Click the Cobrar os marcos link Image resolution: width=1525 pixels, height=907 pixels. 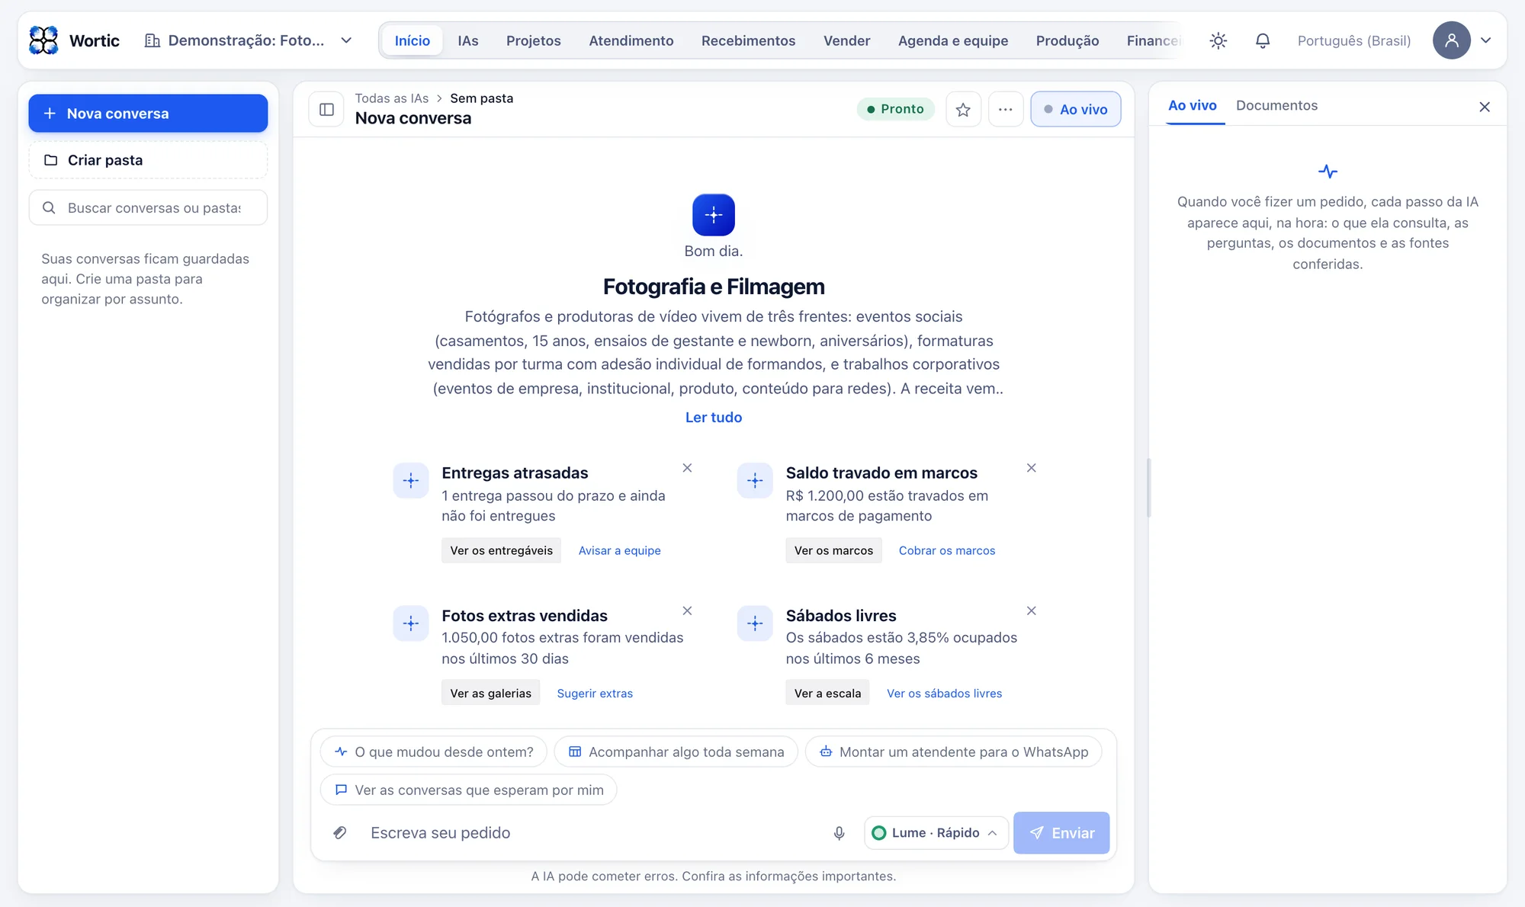(x=946, y=550)
